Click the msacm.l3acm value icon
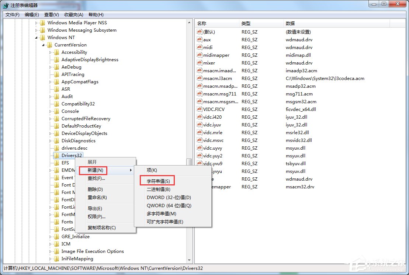 (199, 78)
